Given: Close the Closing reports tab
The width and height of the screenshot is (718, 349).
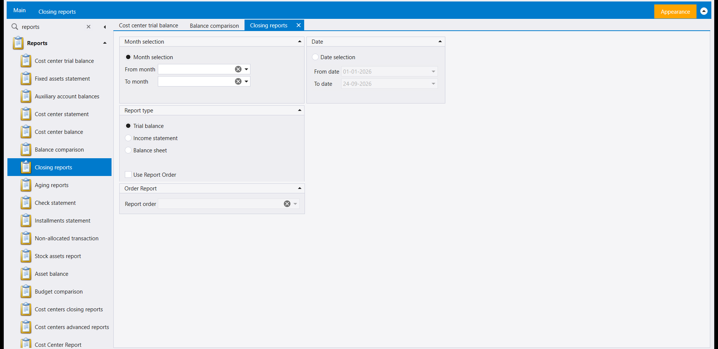Looking at the screenshot, I should tap(298, 25).
